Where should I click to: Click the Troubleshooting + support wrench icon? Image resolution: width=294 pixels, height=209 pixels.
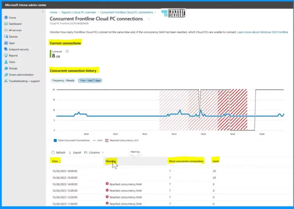(x=6, y=81)
